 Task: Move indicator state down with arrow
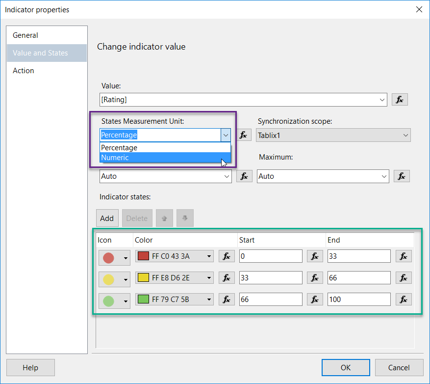click(185, 219)
